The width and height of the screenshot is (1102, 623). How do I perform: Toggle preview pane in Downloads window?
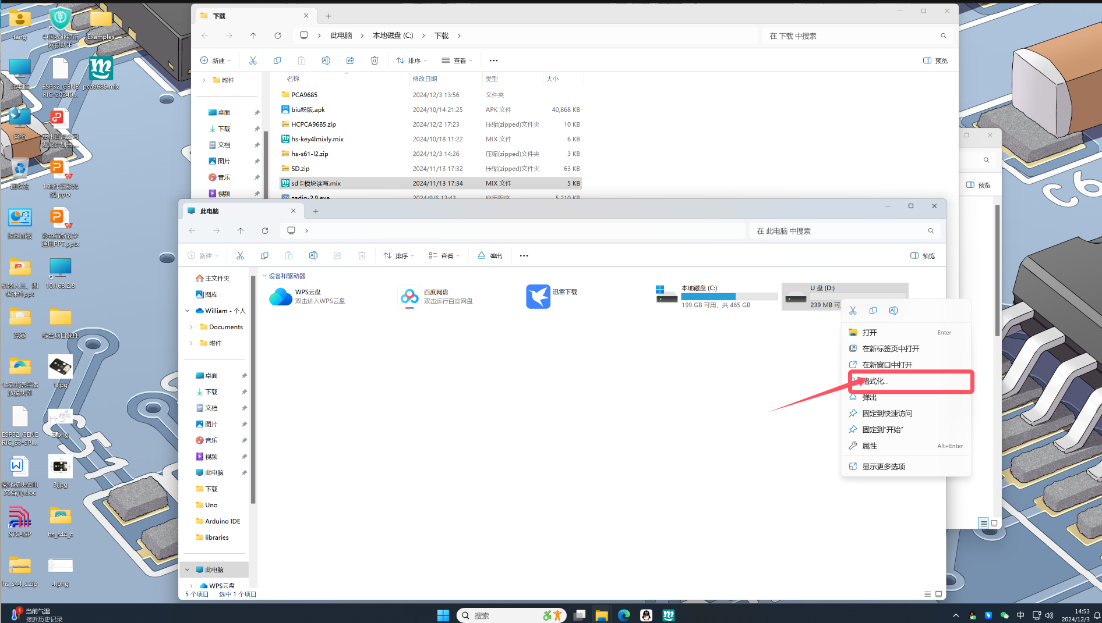[935, 60]
